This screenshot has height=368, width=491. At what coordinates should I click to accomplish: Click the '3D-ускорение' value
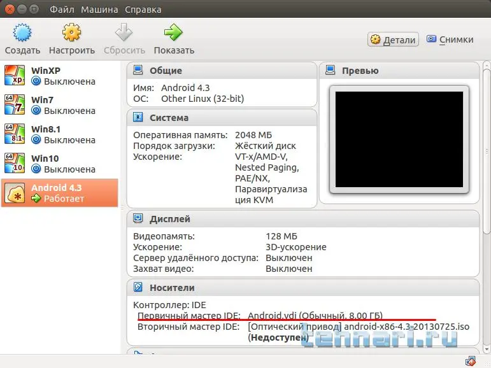[x=296, y=247]
